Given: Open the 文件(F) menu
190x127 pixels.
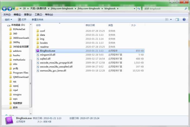Looking at the screenshot, I should pyautogui.click(x=7, y=15).
